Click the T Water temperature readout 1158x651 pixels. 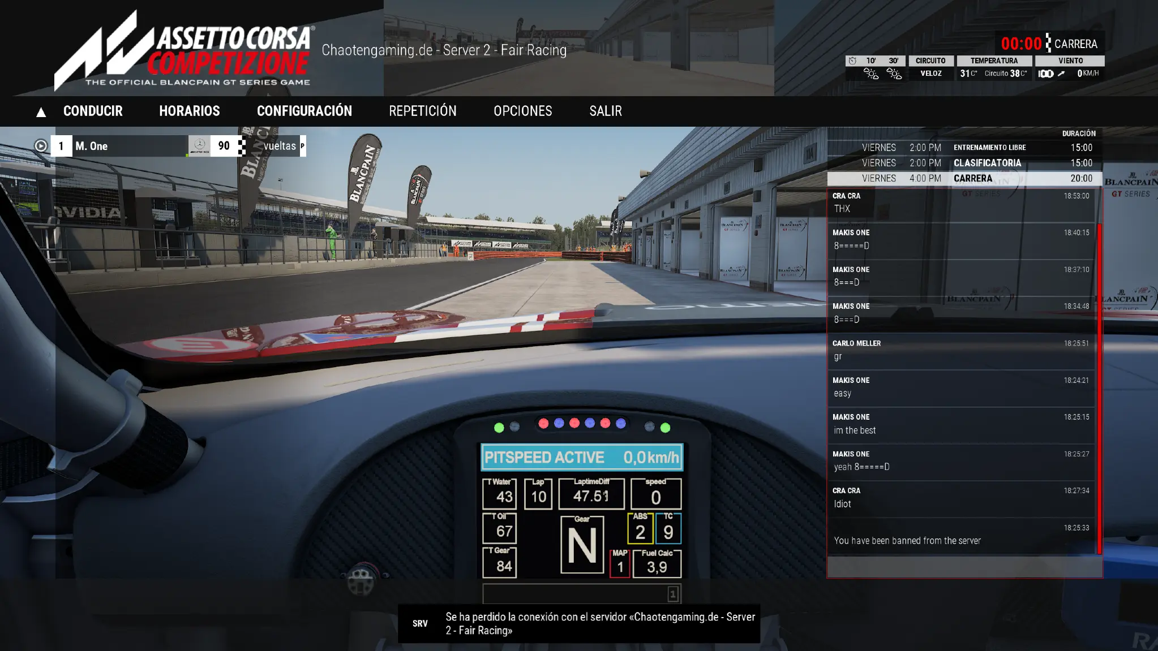499,494
